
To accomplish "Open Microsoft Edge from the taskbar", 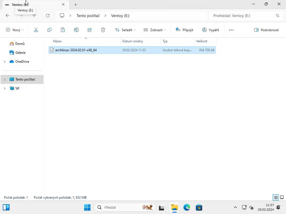I will coord(187,207).
